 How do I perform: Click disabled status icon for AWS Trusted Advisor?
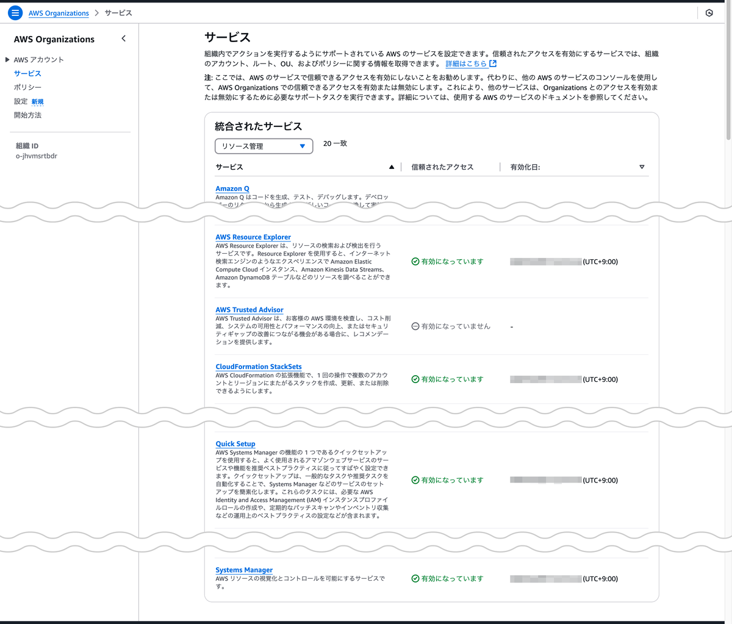(x=415, y=326)
